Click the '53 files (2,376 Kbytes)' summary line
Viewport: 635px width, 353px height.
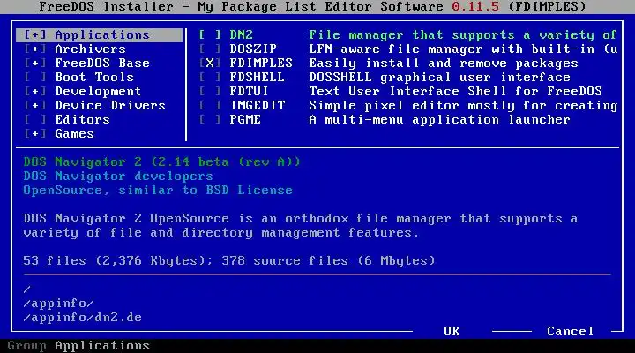(229, 260)
